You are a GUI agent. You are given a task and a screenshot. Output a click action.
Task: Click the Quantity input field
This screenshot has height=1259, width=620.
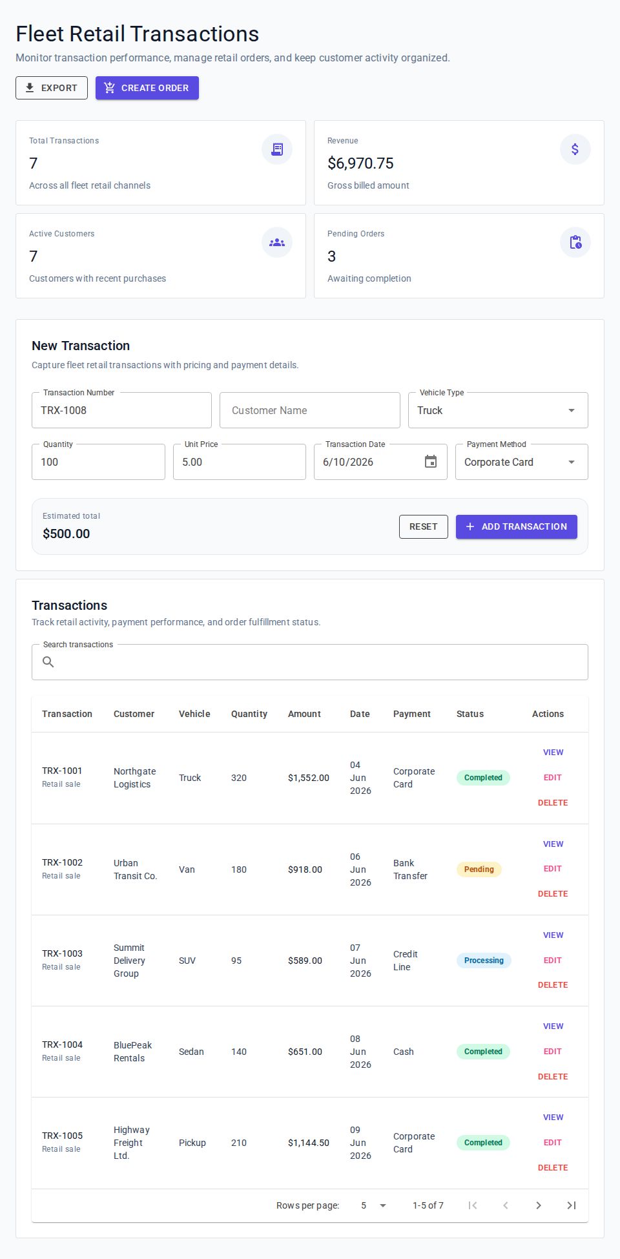(98, 462)
